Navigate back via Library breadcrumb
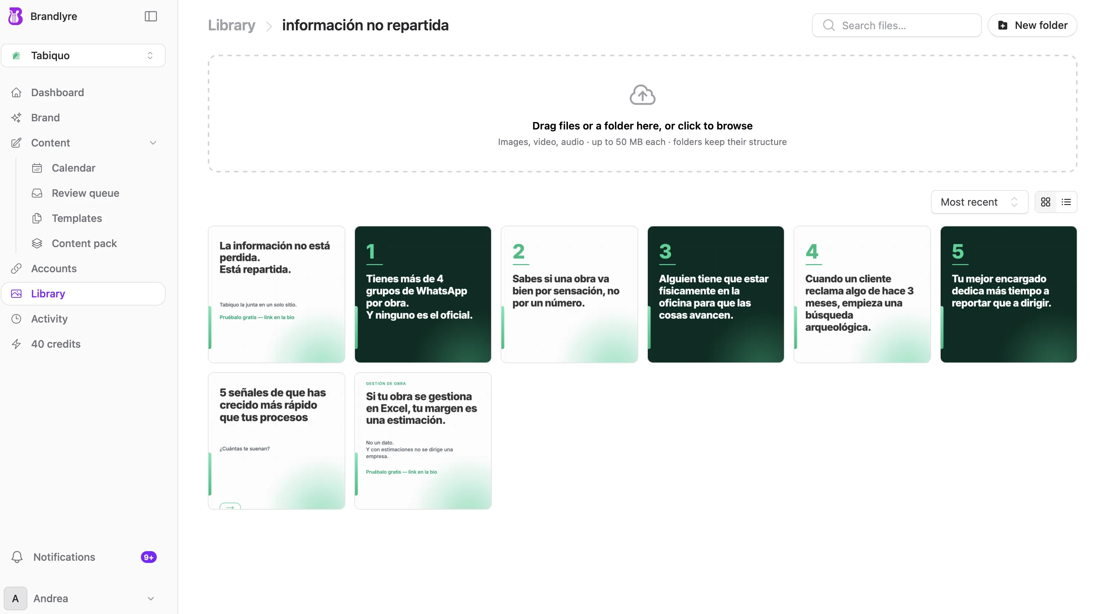1096x614 pixels. pos(231,25)
